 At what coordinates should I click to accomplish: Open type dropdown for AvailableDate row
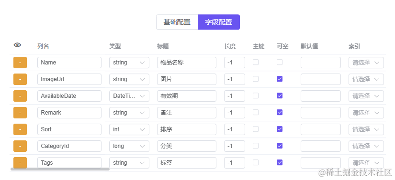129,96
